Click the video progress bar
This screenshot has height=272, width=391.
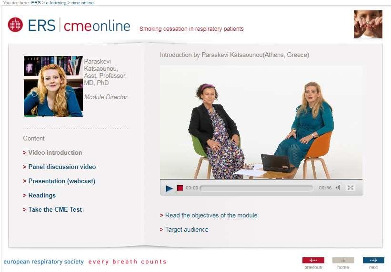(256, 188)
